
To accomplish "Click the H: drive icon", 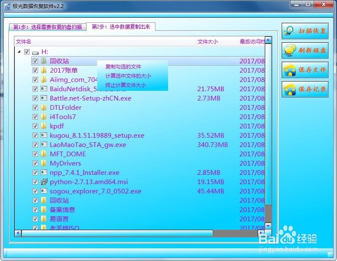I will [35, 52].
